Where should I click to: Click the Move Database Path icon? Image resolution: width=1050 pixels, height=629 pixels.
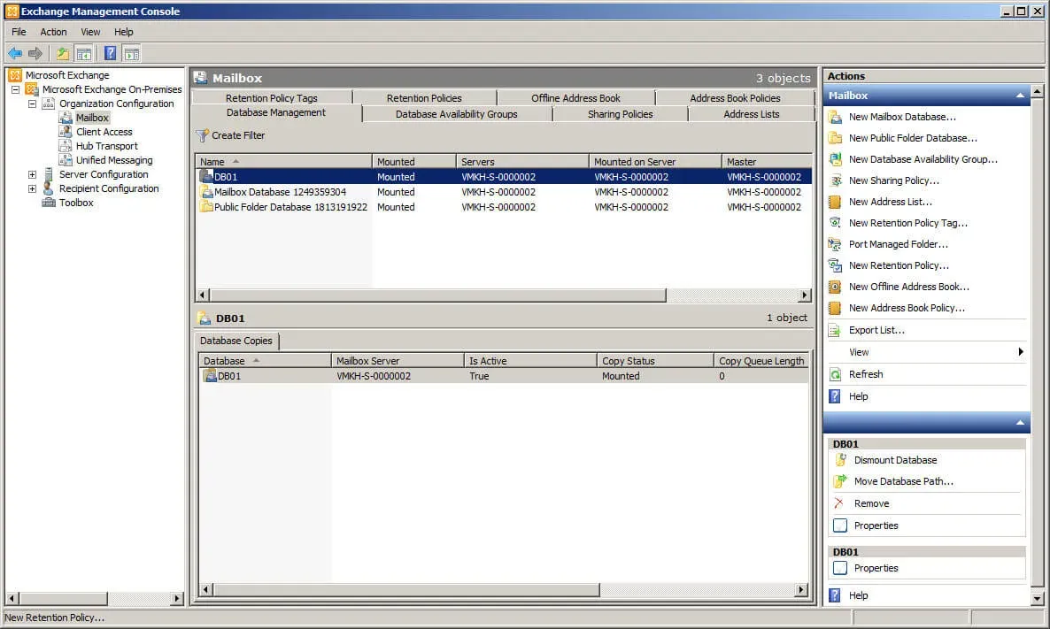click(840, 482)
